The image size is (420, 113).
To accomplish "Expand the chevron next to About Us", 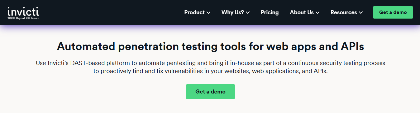I will (317, 13).
